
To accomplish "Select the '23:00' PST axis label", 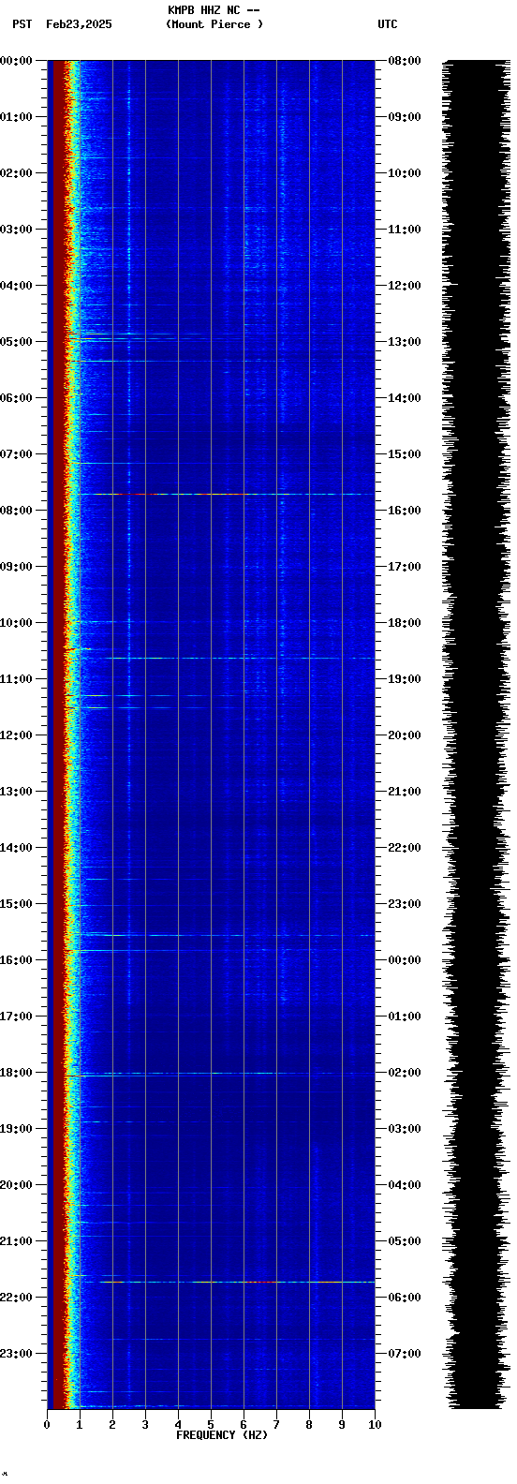I will 16,1354.
